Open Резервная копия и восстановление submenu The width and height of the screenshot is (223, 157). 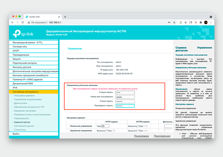coord(32,115)
